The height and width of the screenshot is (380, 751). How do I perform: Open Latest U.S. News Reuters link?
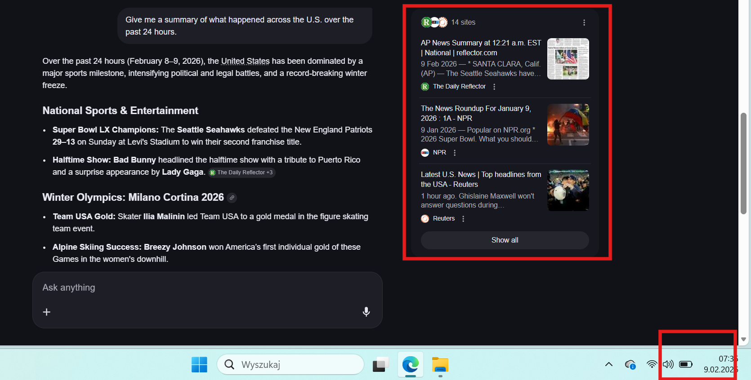coord(481,179)
